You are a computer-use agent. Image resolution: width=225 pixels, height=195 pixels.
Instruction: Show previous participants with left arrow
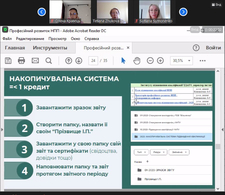[x=42, y=12]
